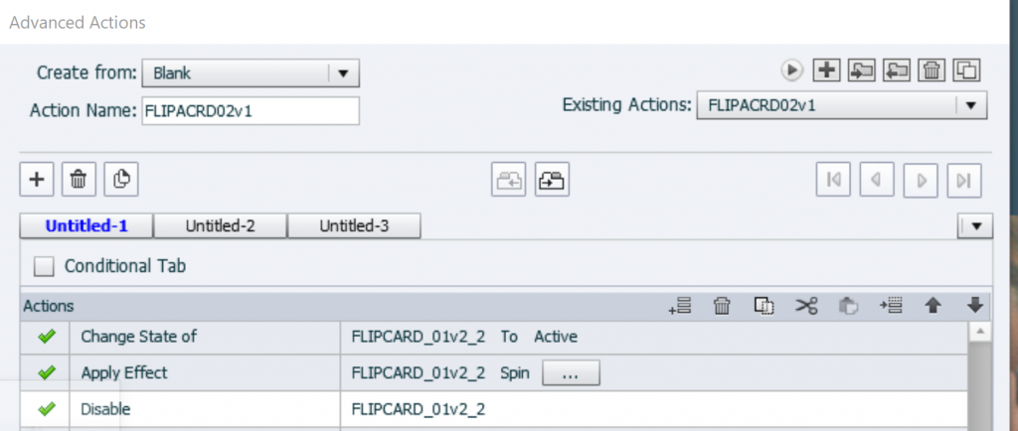Image resolution: width=1018 pixels, height=431 pixels.
Task: Click the scissors Cut icon in the Actions bar
Action: (x=805, y=307)
